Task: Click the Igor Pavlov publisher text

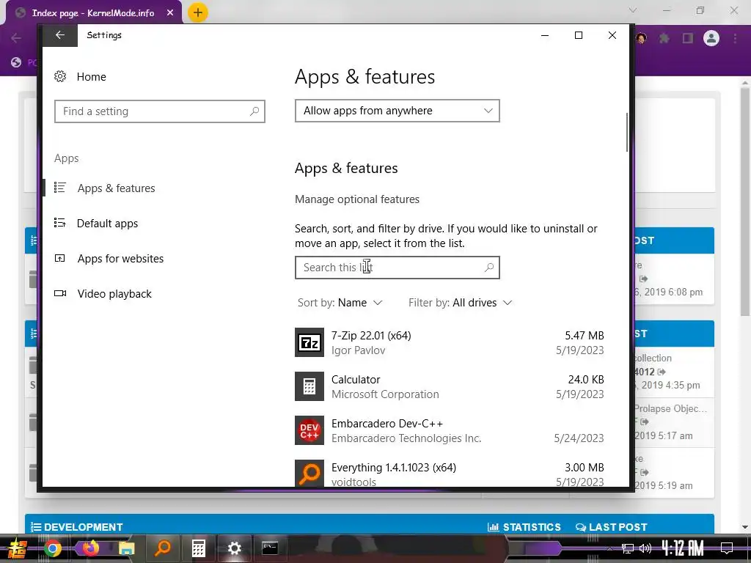Action: click(x=358, y=350)
